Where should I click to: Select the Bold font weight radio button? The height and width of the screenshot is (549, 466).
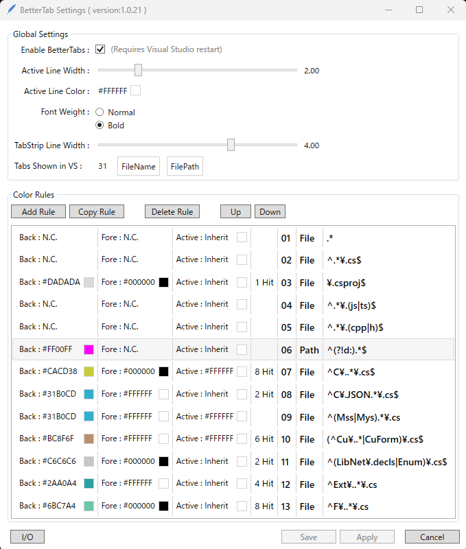[x=98, y=125]
